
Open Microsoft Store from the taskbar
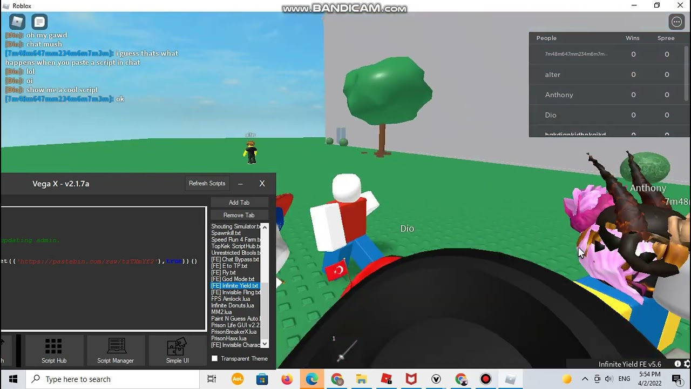tap(262, 379)
